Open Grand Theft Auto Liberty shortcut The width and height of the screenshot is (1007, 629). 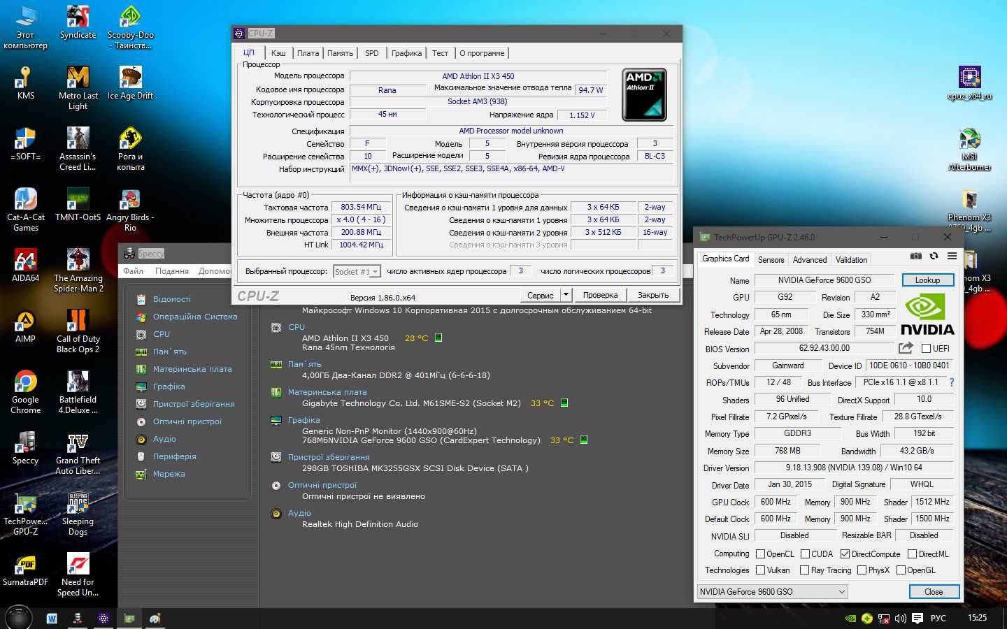(78, 453)
